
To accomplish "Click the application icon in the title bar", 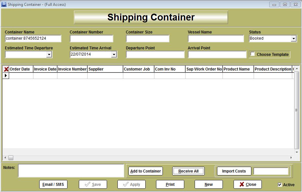I will 4,4.
